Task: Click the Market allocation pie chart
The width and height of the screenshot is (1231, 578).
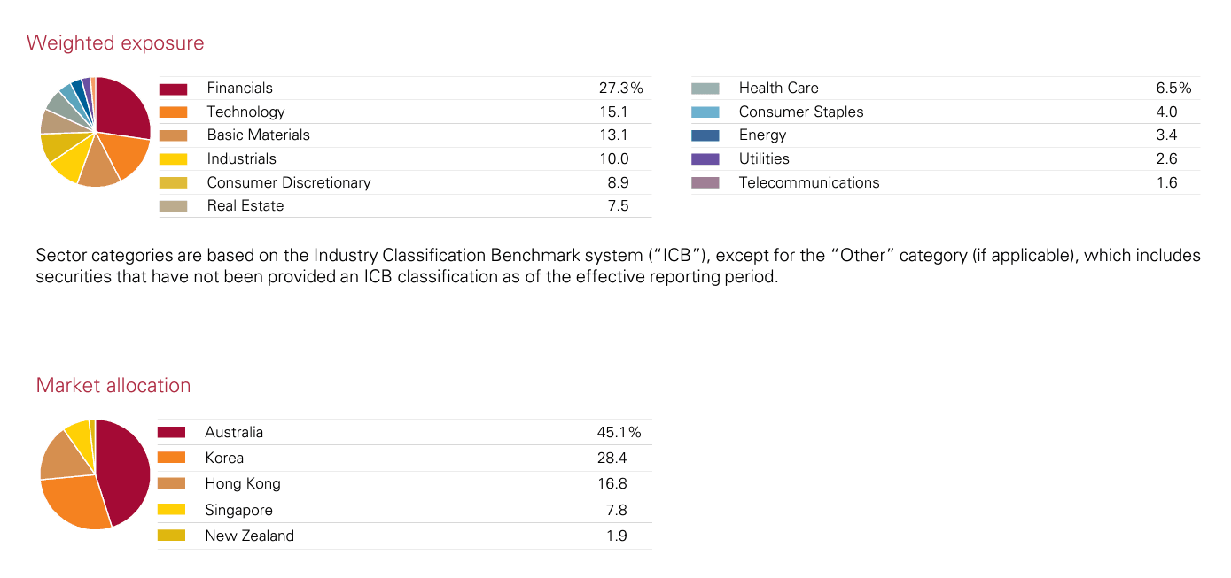Action: (95, 474)
